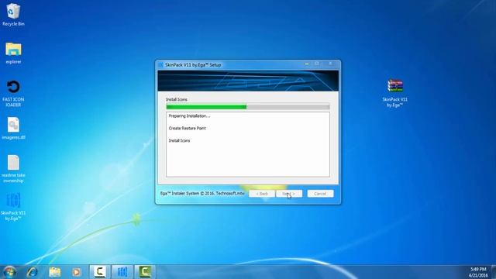Switch to the white Camtasia taskbar item
The image size is (496, 279).
tap(100, 272)
